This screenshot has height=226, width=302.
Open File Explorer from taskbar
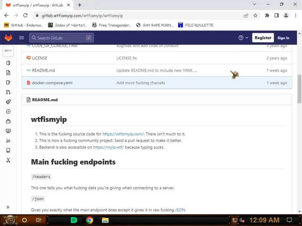point(105,220)
